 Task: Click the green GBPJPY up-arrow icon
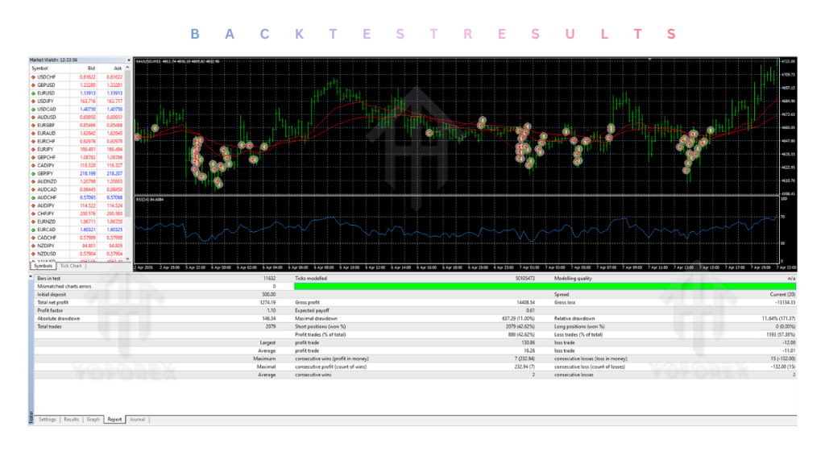[34, 174]
